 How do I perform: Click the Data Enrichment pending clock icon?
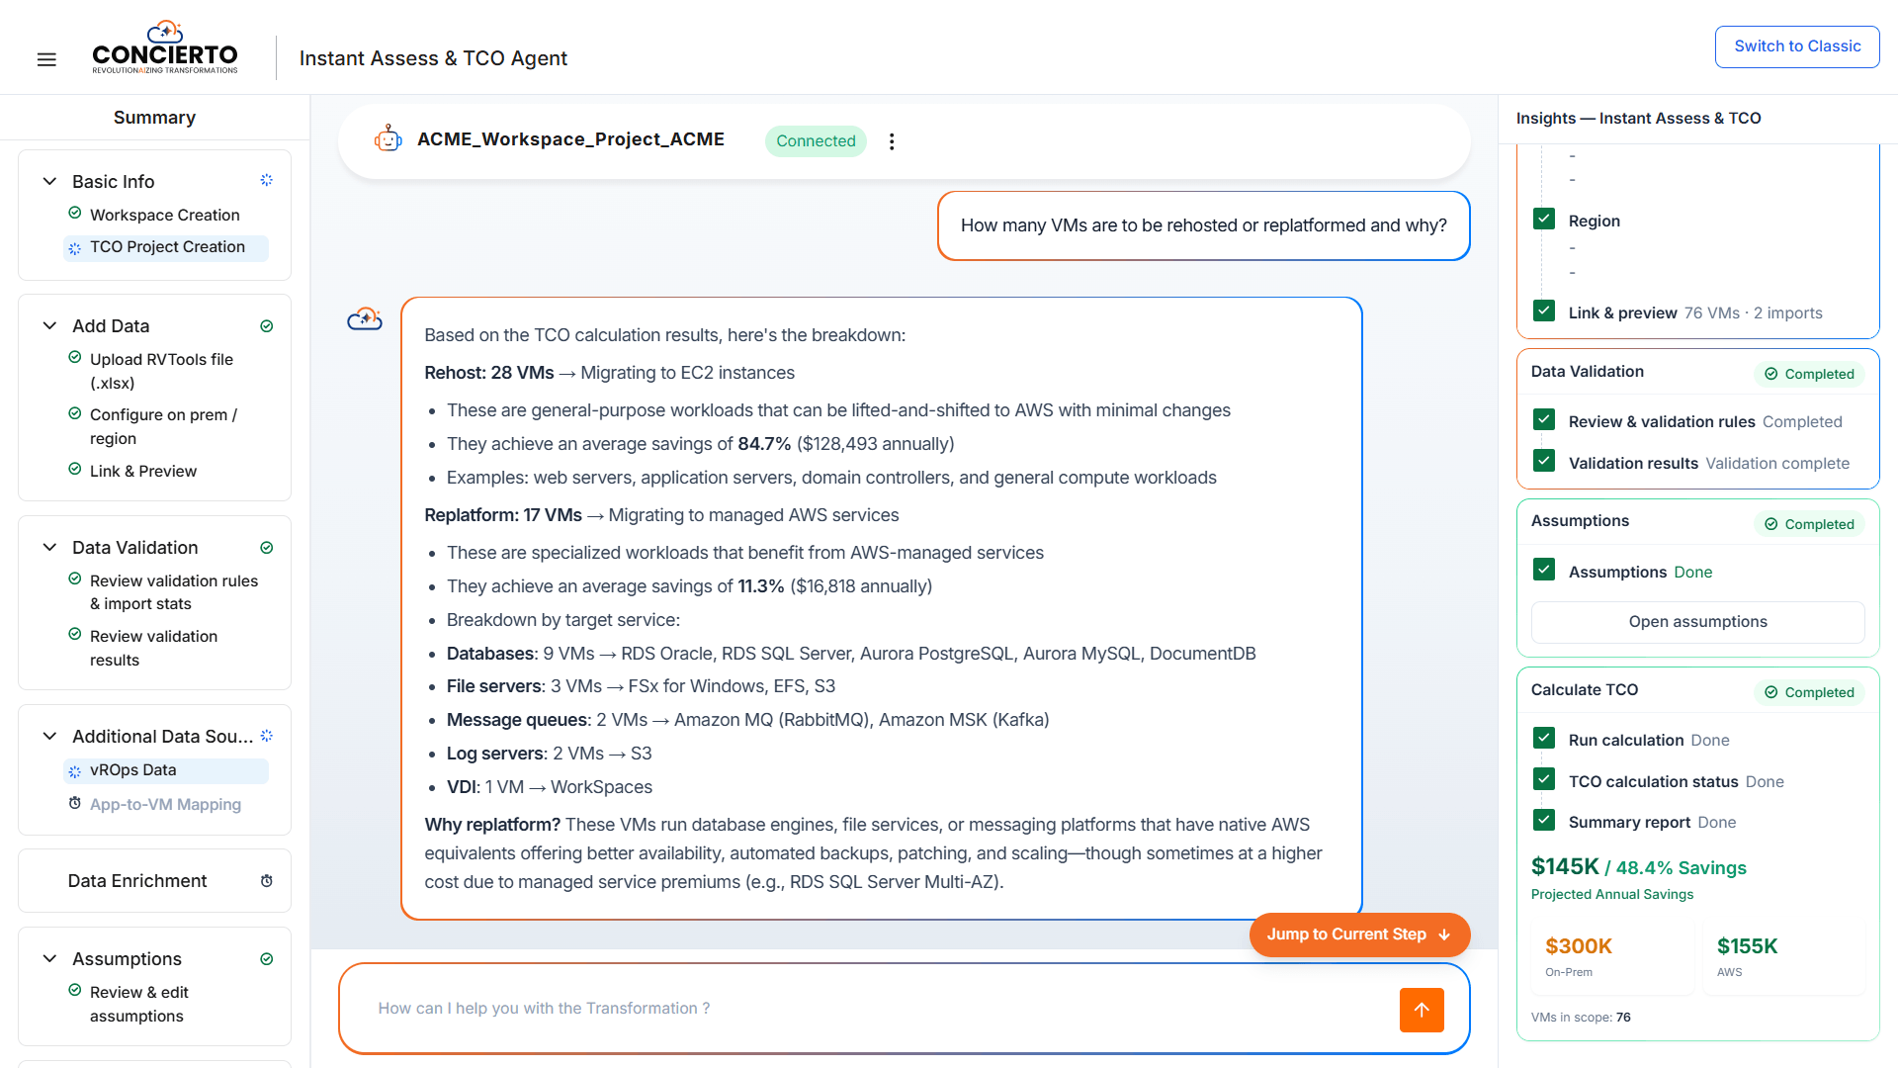pos(266,881)
